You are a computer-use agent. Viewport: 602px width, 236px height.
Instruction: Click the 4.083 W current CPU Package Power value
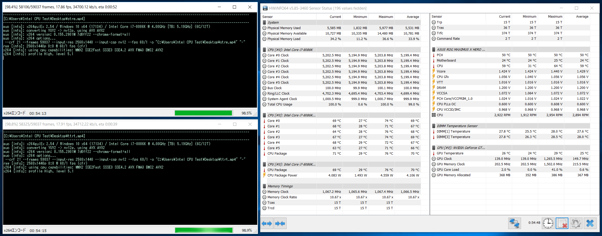[x=334, y=175]
